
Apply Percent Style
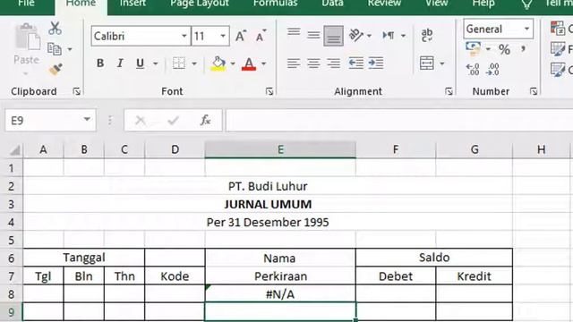click(504, 49)
